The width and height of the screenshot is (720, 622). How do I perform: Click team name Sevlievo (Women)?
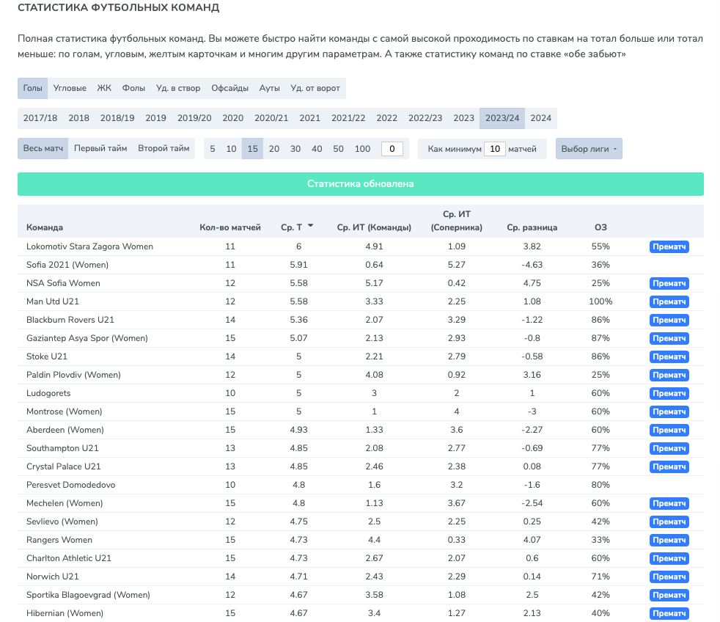click(x=62, y=522)
